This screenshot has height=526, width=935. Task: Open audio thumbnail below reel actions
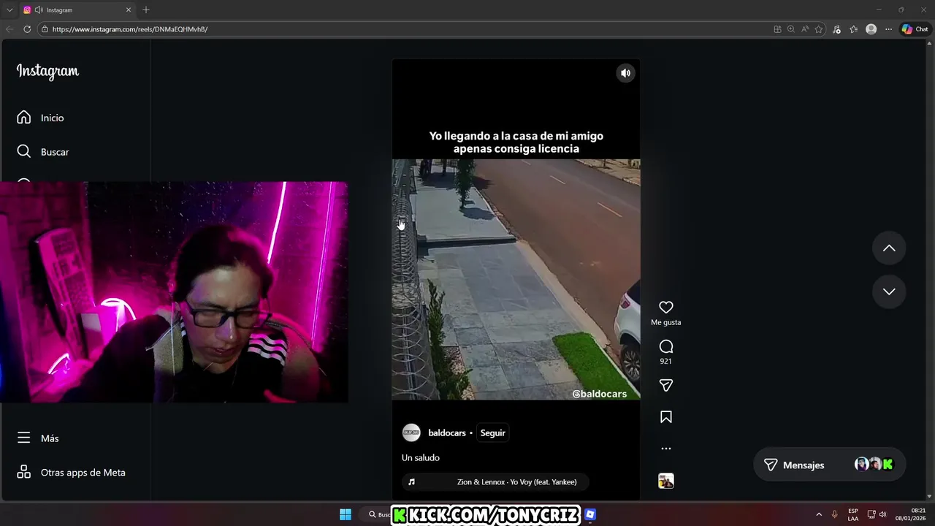click(665, 481)
